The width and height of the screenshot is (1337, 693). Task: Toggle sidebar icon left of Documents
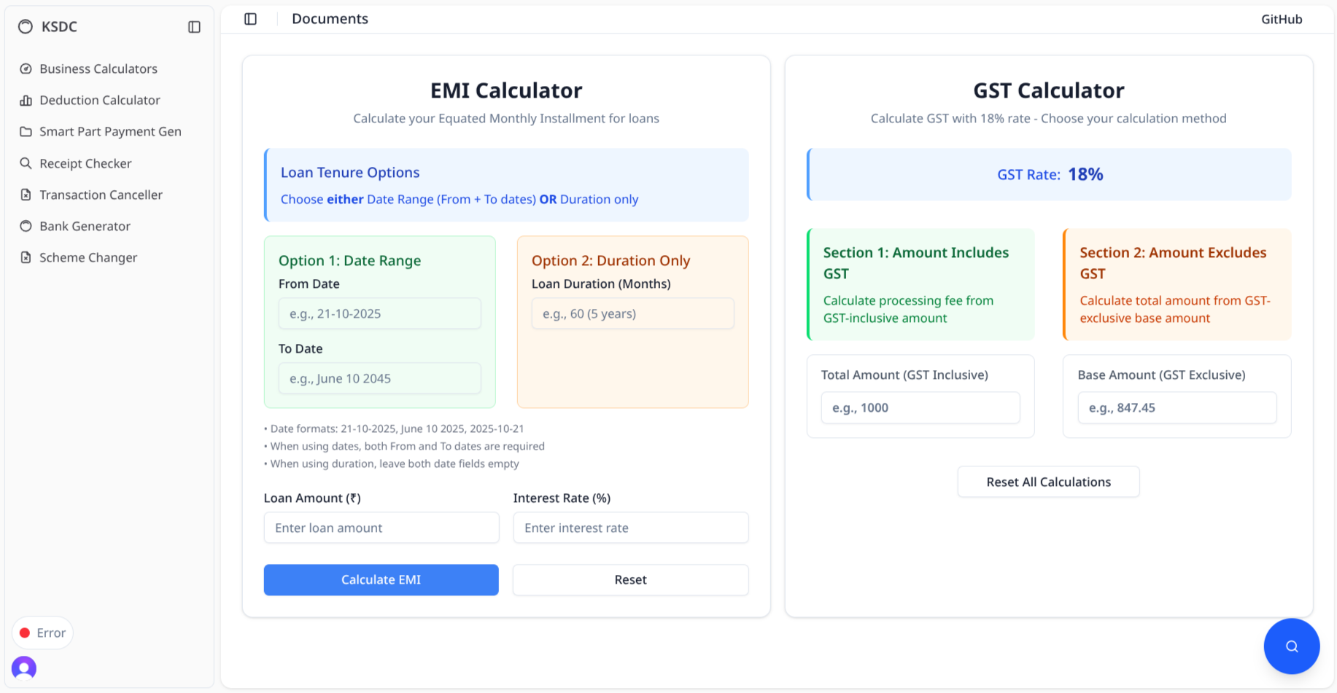tap(250, 19)
